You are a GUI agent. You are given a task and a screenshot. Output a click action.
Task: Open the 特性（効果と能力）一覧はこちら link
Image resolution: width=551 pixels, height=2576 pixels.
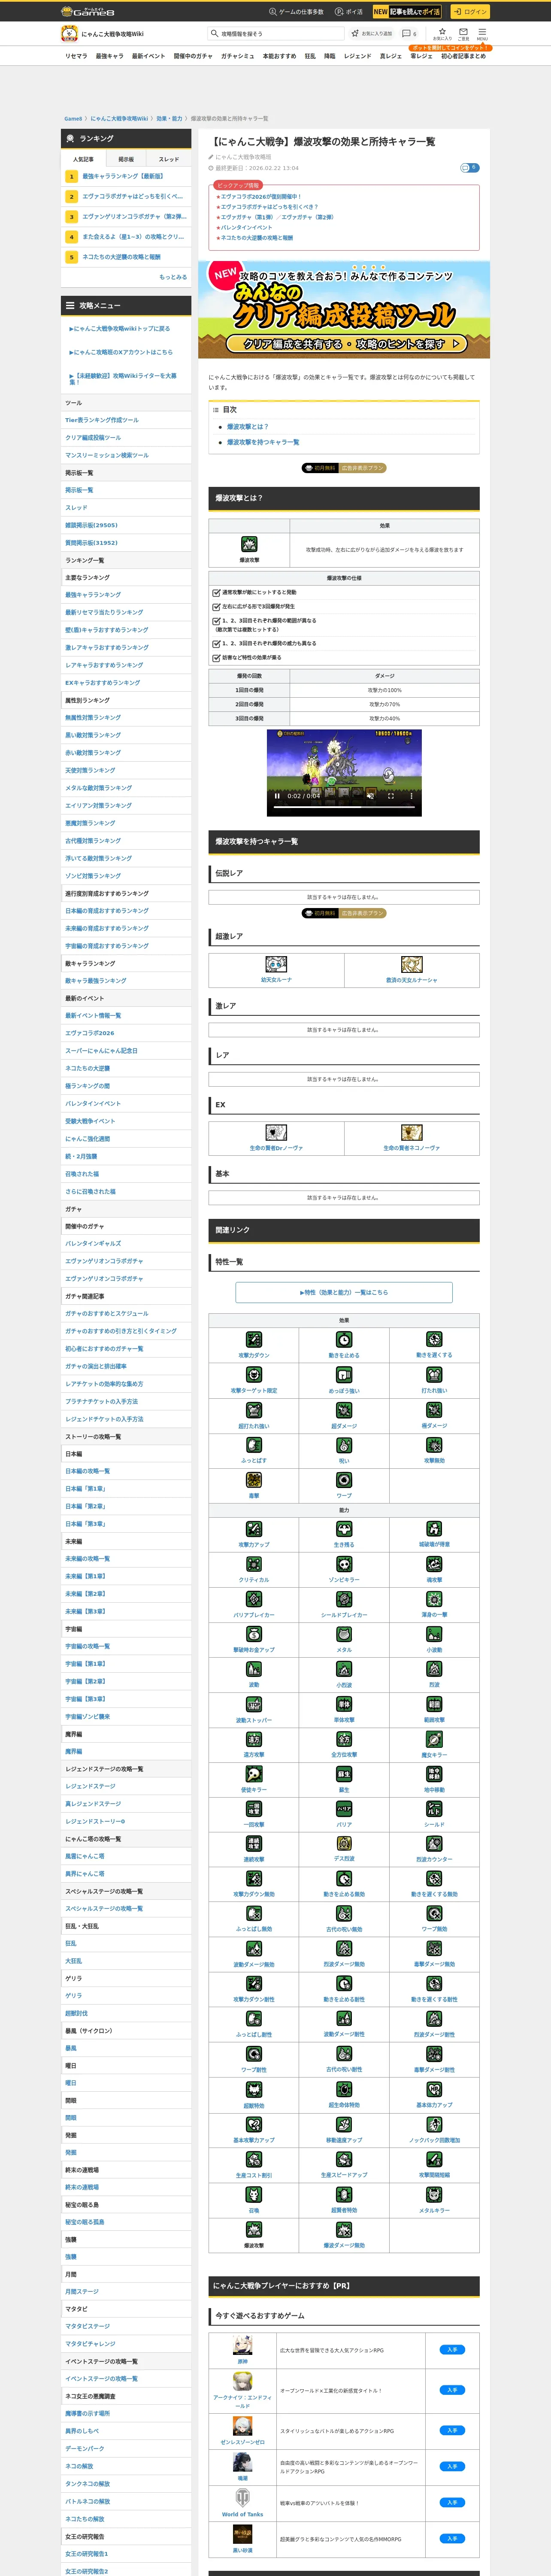click(344, 1292)
